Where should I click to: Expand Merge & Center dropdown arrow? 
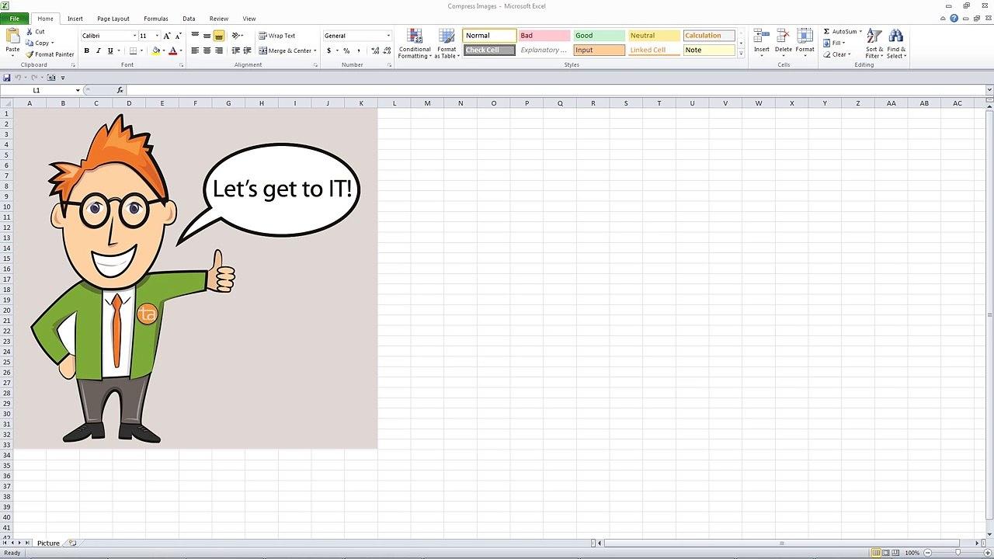pos(315,50)
